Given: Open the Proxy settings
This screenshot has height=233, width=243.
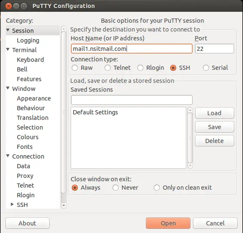Looking at the screenshot, I should (25, 176).
